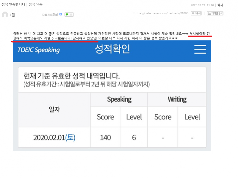Image resolution: width=238 pixels, height=178 pixels.
Task: Open 게시글 분석 post analytics button
Action: coord(215,13)
